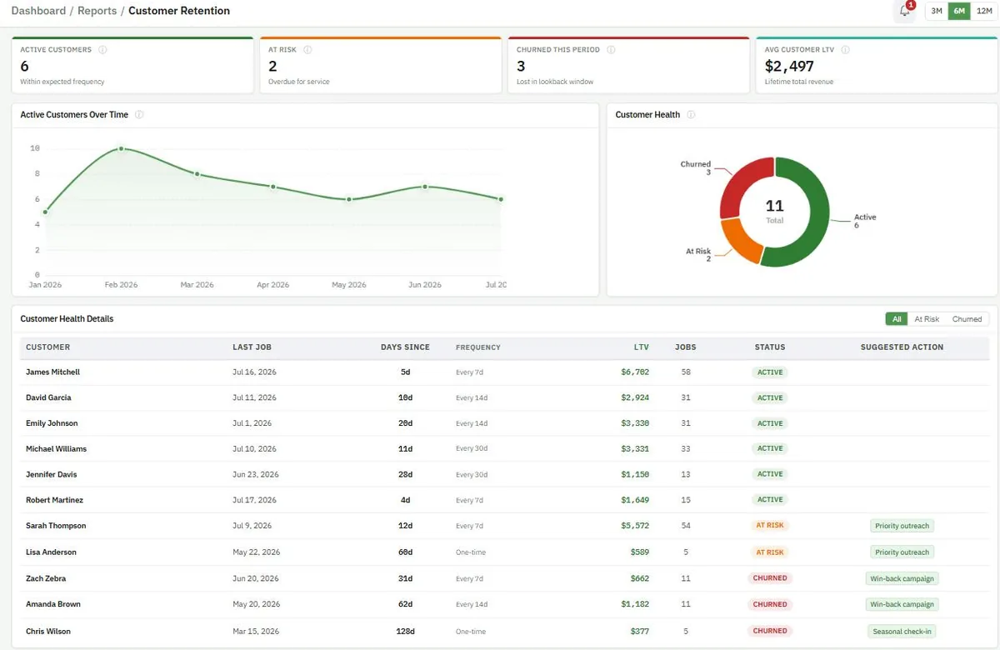Filter table by Churned
1000x650 pixels.
coord(967,319)
